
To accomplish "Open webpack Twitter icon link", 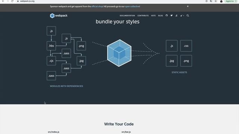I will (171, 16).
